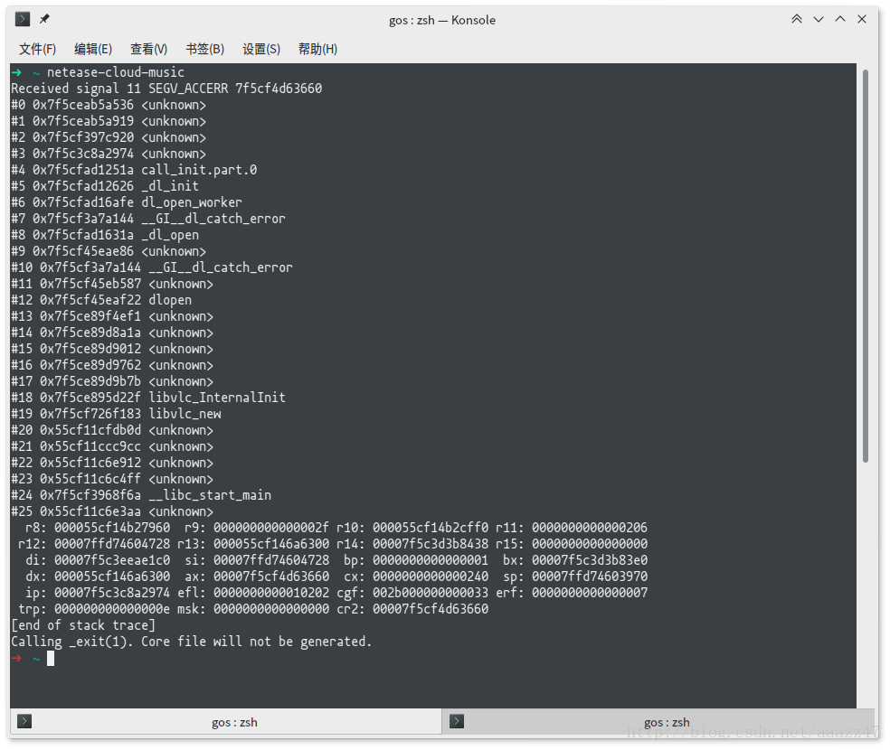This screenshot has height=750, width=890.
Task: Click the Konsole terminal icon in title bar
Action: (23, 19)
